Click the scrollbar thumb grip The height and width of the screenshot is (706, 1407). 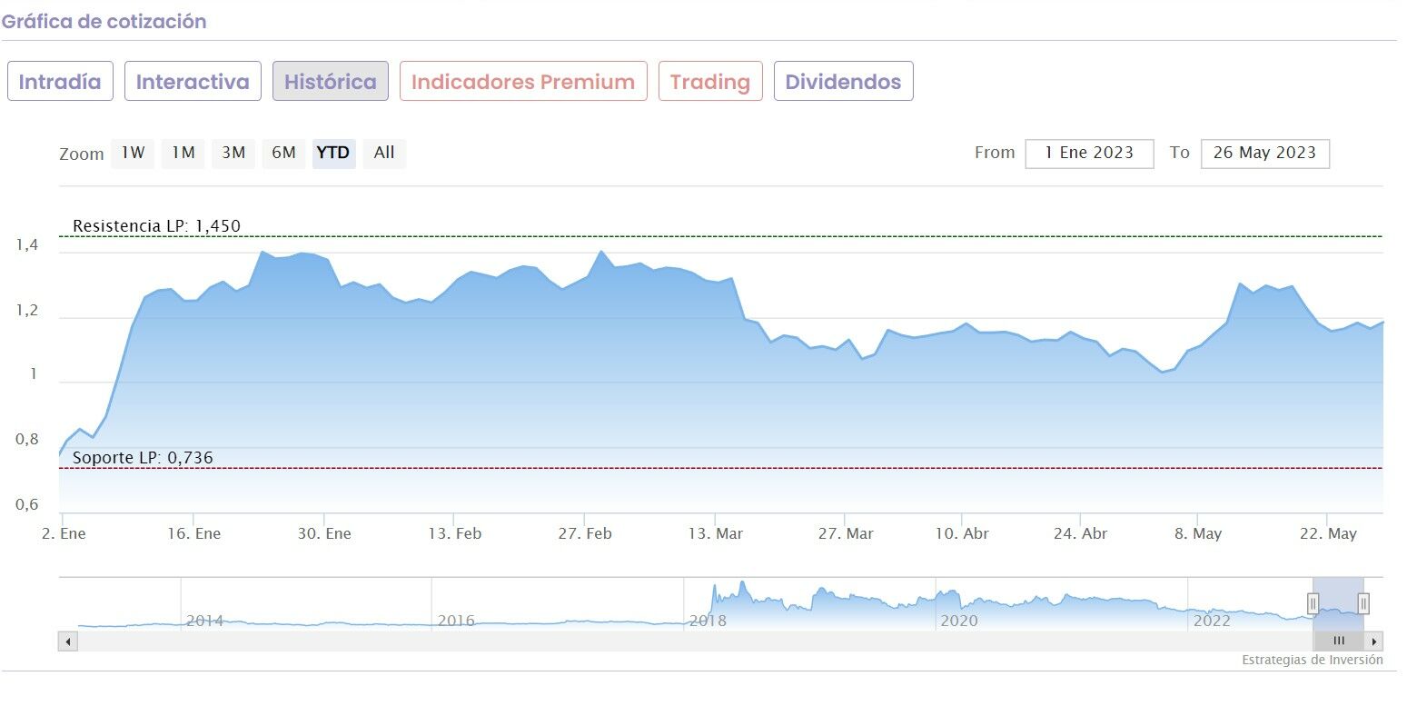click(1338, 641)
